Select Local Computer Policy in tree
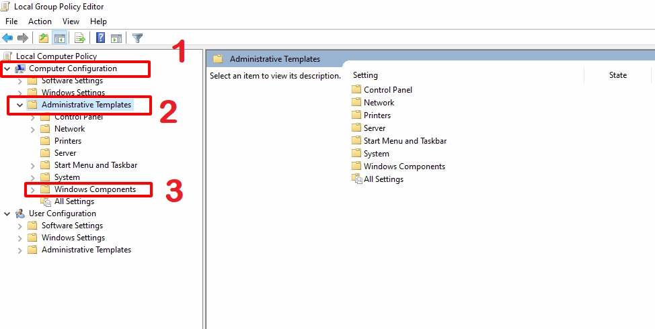This screenshot has height=329, width=655. click(56, 56)
